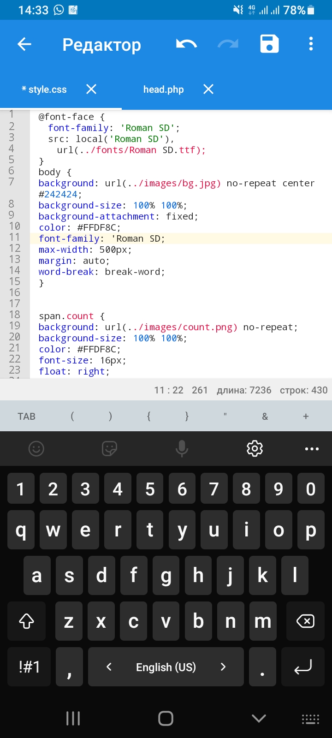The image size is (332, 738).
Task: Open the three-dot overflow menu
Action: pos(311,44)
